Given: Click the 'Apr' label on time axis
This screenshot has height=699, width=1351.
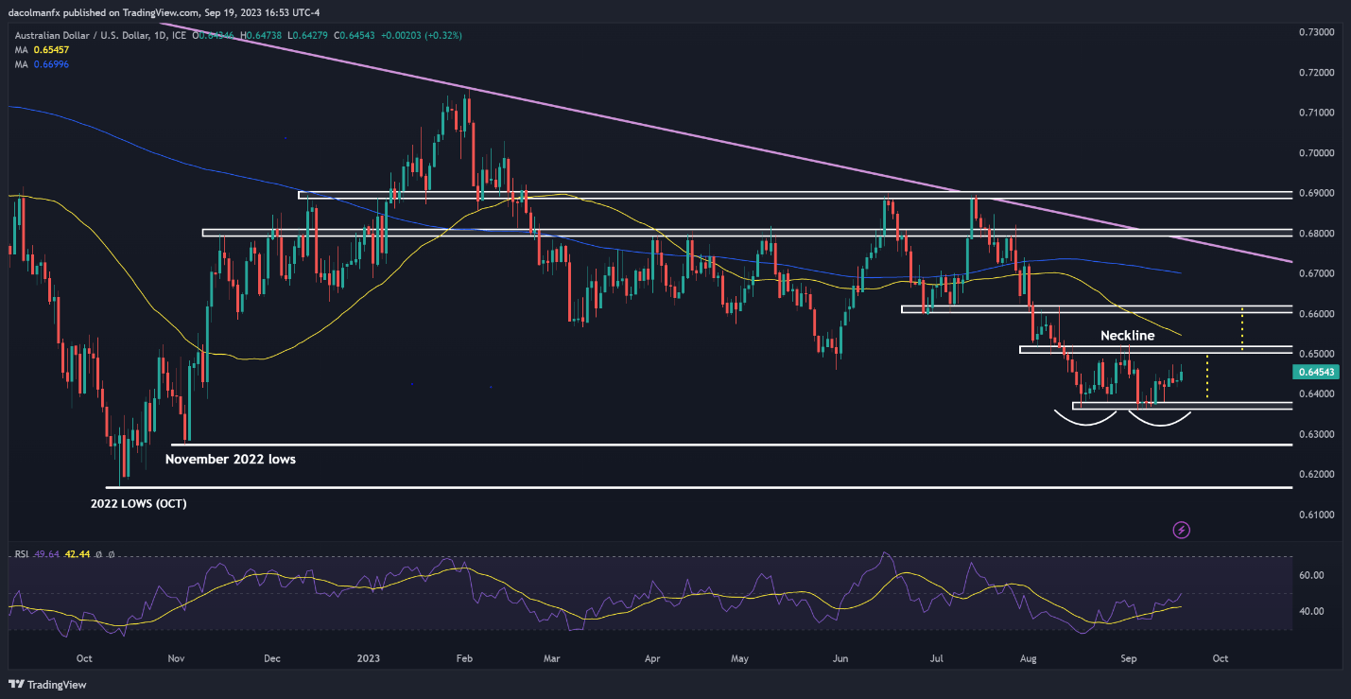Looking at the screenshot, I should click(651, 658).
